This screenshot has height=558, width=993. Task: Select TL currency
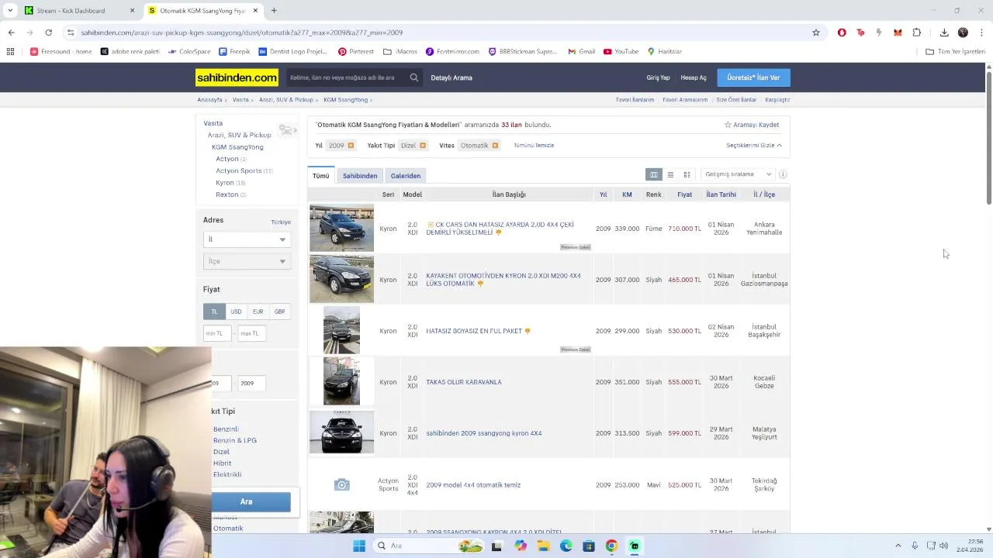(214, 312)
